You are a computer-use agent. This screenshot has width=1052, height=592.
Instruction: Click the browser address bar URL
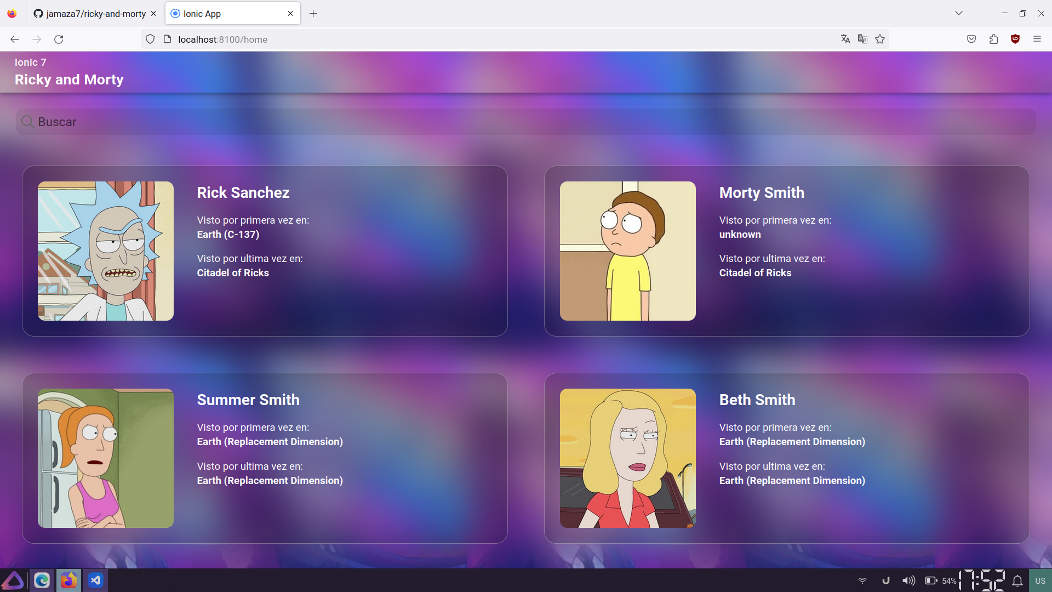221,39
